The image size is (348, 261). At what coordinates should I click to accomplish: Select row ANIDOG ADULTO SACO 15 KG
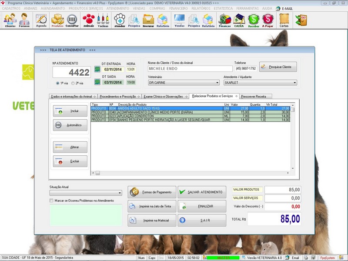[191, 108]
